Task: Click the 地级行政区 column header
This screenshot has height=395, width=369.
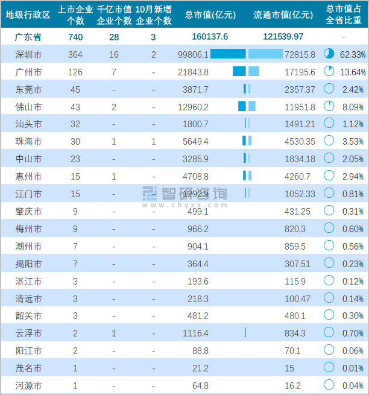Action: (28, 14)
